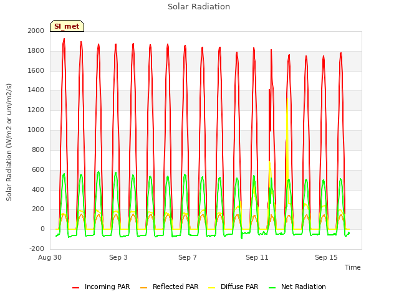Click the Reflected PAR legend label
Viewport: 399px width, 299px height.
click(x=175, y=287)
